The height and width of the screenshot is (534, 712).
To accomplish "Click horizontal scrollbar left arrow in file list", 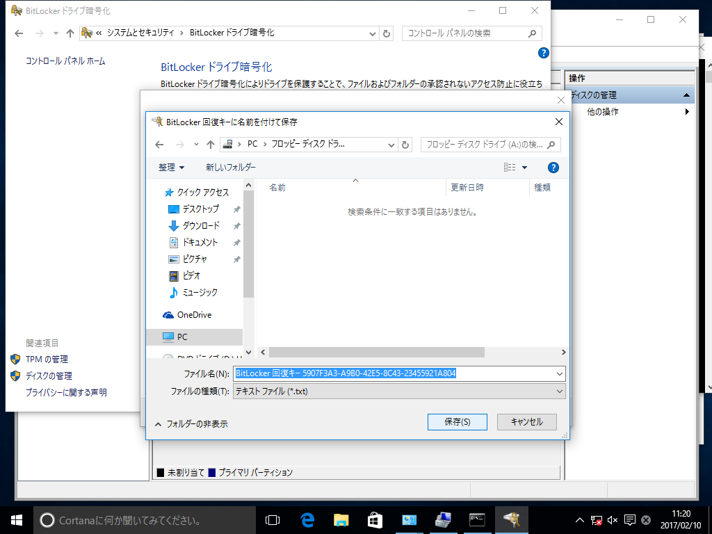I will [x=263, y=353].
